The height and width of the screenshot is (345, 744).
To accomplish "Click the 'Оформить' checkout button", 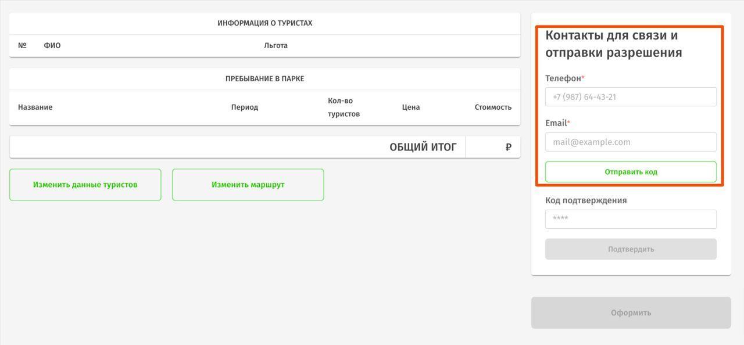I will (x=631, y=313).
